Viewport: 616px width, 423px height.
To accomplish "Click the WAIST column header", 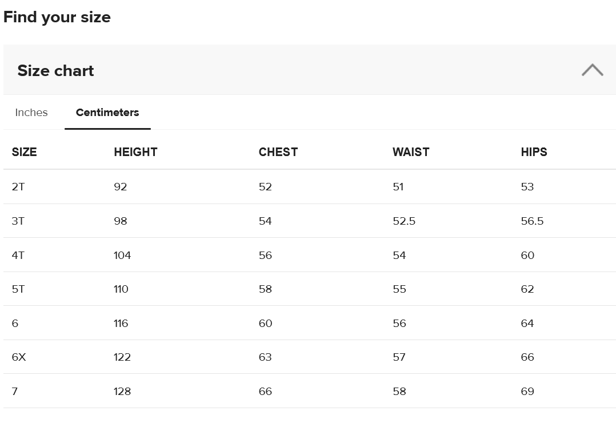I will coord(411,152).
